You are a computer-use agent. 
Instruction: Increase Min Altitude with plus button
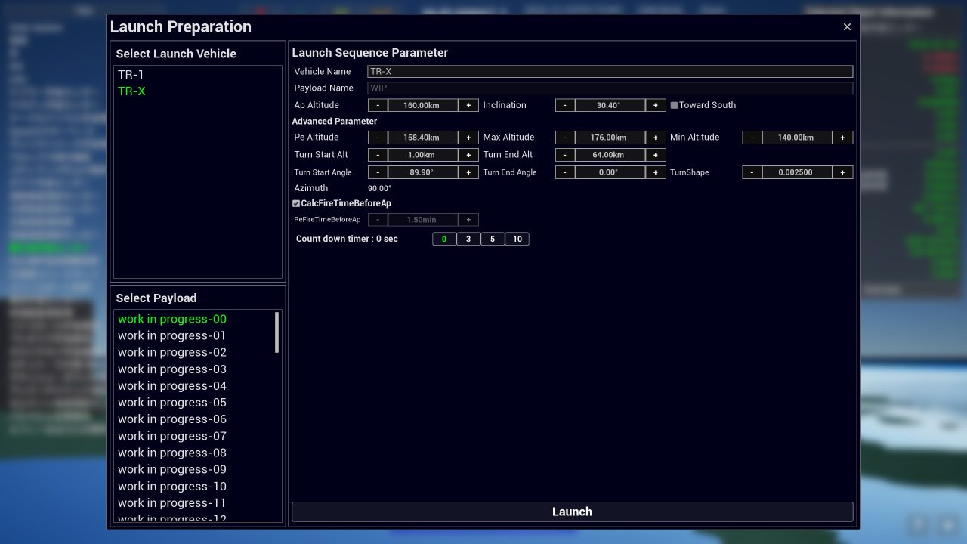[x=843, y=138]
